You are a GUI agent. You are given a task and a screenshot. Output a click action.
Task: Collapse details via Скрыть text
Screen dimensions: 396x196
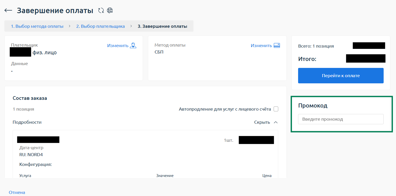pyautogui.click(x=262, y=122)
